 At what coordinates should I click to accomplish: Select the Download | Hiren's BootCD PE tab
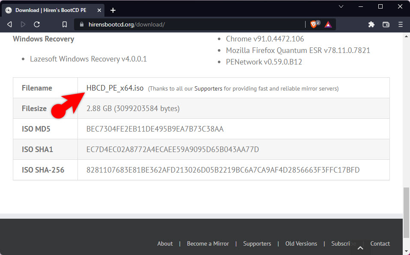[53, 10]
